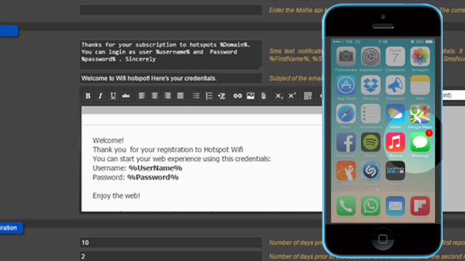Apply italic style from the toolbar

click(x=101, y=96)
